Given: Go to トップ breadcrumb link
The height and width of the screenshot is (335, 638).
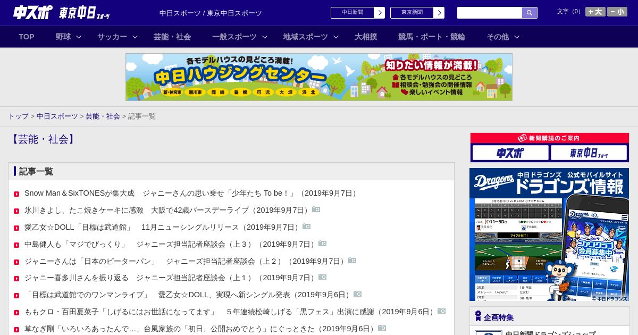Looking at the screenshot, I should [18, 116].
